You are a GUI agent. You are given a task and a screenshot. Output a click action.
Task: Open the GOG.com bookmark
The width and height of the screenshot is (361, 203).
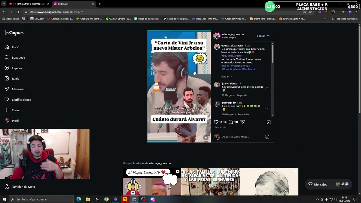[37, 19]
